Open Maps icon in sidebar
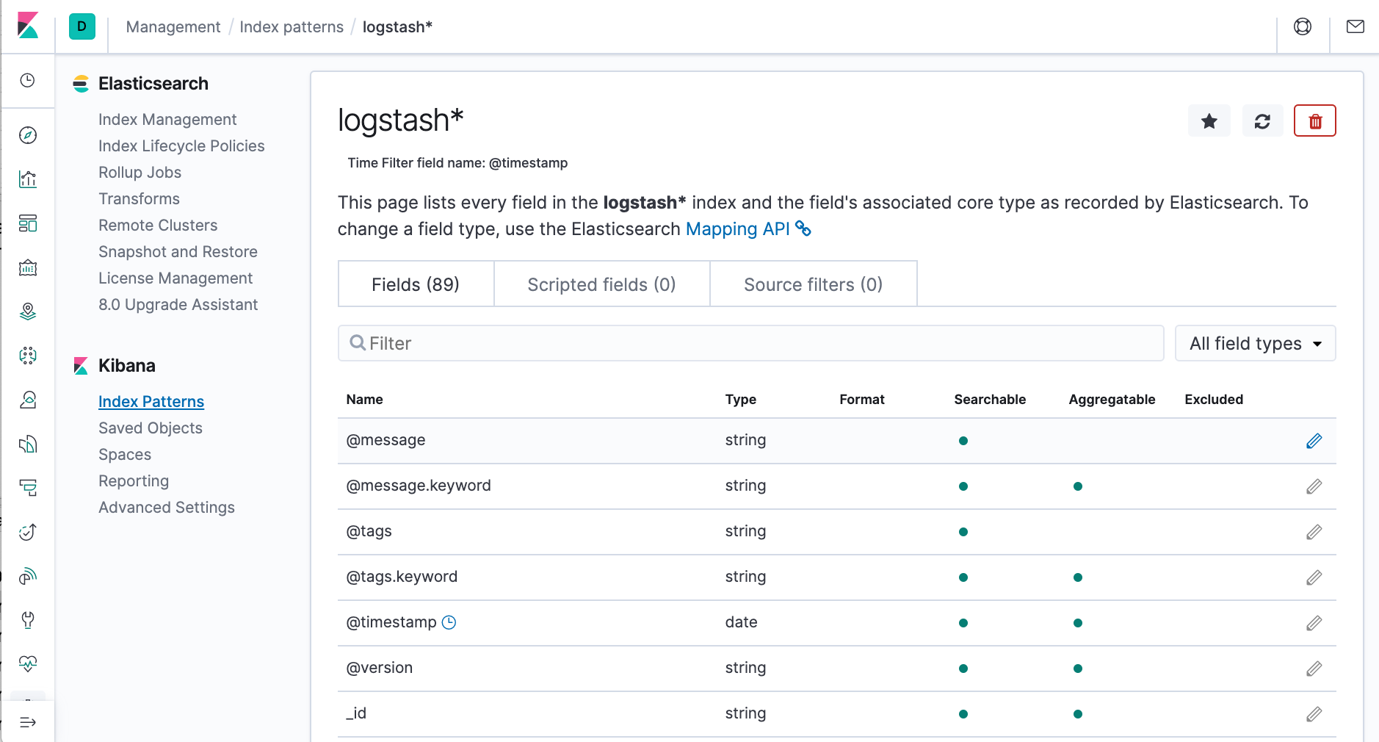1379x742 pixels. [28, 311]
